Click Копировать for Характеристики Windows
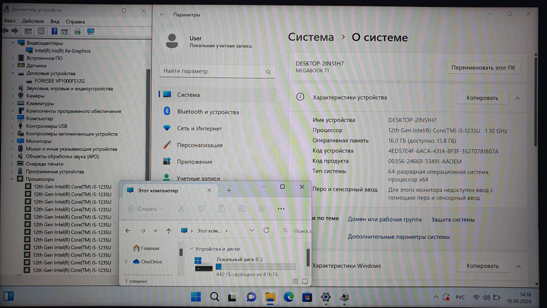Screen dimensions: 547x308 pyautogui.click(x=482, y=266)
